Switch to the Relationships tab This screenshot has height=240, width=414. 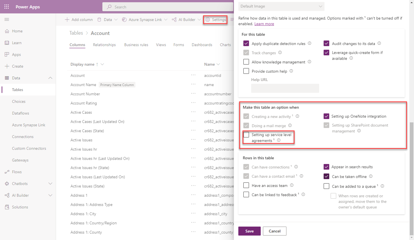[104, 45]
